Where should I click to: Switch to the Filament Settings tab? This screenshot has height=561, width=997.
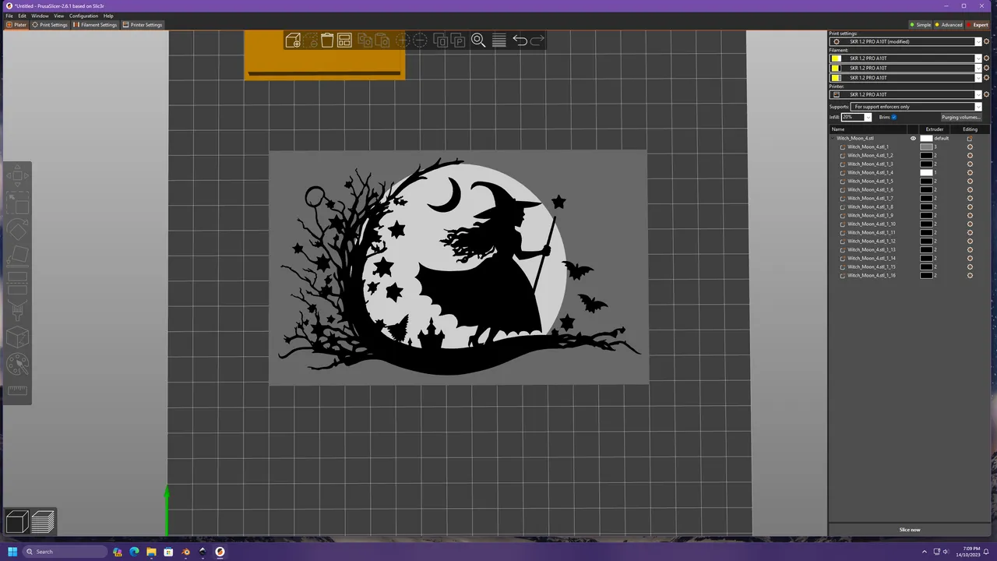click(x=95, y=25)
